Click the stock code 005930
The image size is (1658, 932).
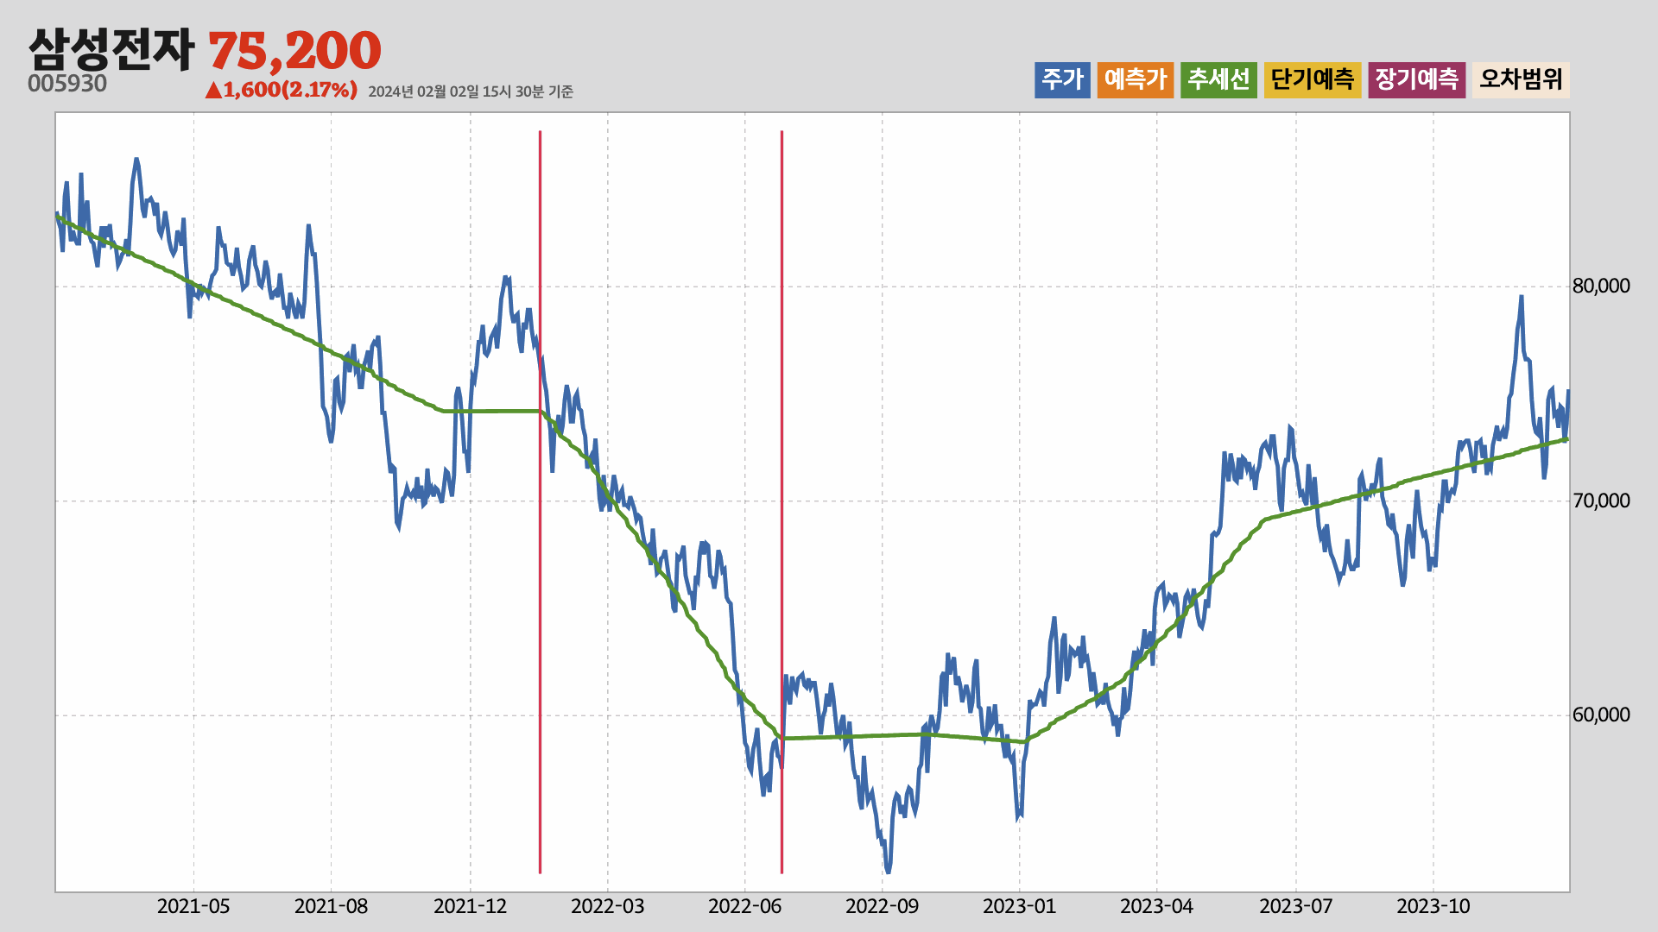(67, 84)
